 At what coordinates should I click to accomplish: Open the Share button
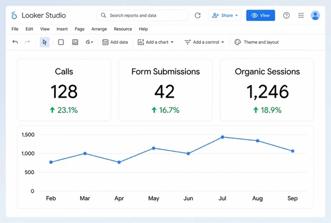click(x=225, y=15)
